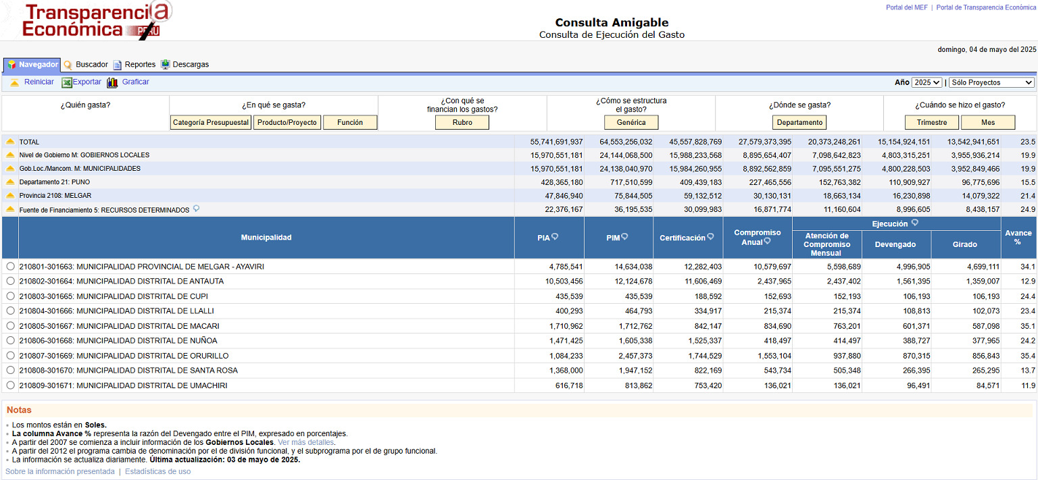Select radio for Municipalidad Distrital de Macari

10,326
